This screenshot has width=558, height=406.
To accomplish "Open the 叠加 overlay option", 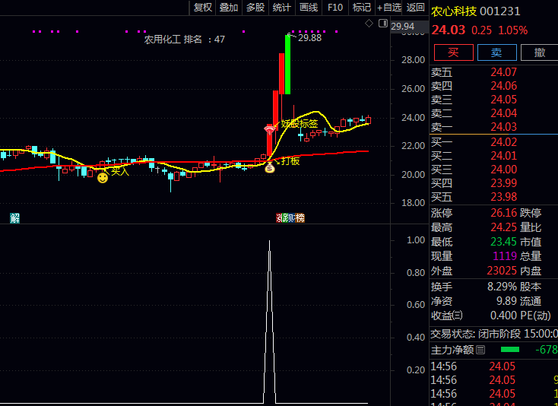I will tap(229, 8).
